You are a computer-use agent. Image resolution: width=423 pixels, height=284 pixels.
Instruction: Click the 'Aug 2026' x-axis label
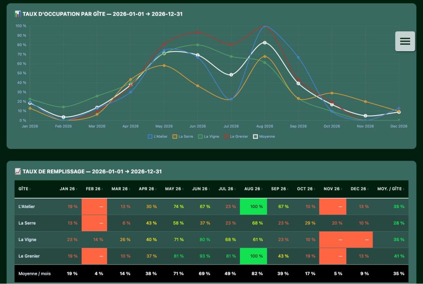265,126
